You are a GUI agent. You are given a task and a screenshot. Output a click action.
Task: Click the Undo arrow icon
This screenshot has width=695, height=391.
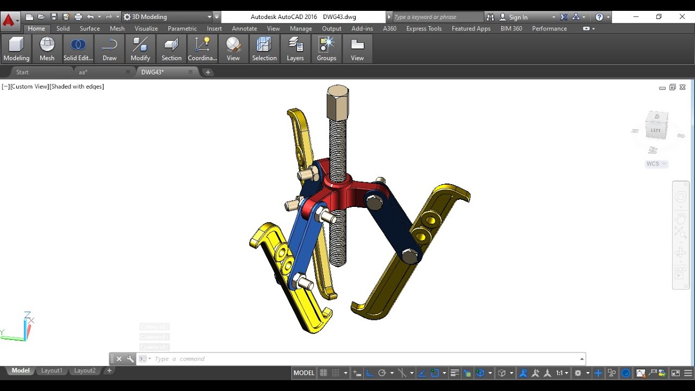pyautogui.click(x=91, y=17)
